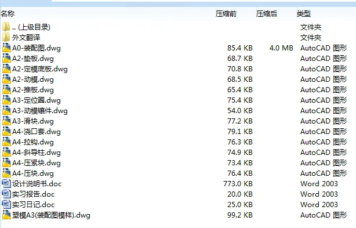Sort by the 类型 column header
Image resolution: width=356 pixels, height=228 pixels.
tap(304, 14)
